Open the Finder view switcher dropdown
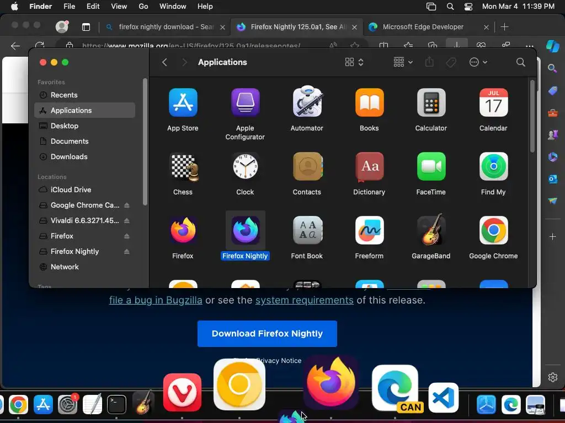 coord(354,62)
